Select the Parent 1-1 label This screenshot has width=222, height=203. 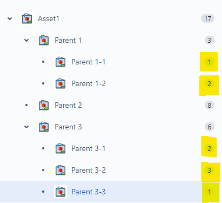pyautogui.click(x=89, y=62)
